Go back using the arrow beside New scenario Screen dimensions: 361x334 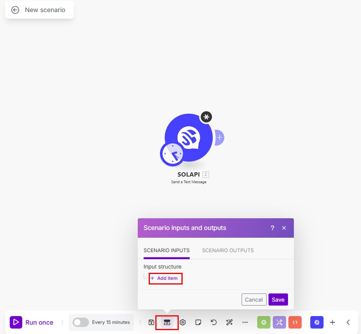pos(15,10)
